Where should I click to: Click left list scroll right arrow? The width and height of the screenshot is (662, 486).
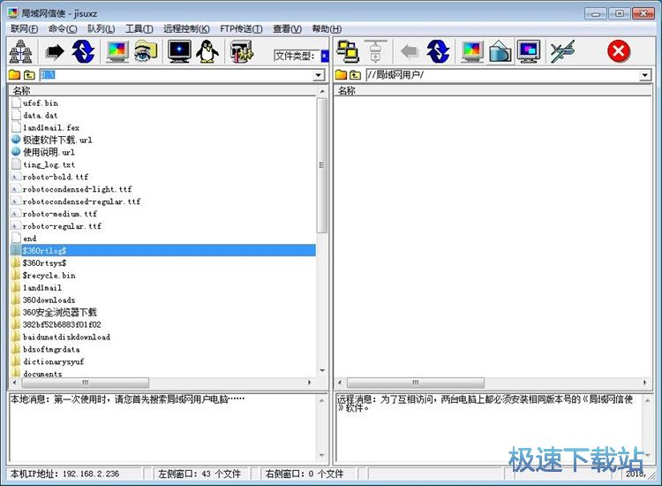(310, 383)
